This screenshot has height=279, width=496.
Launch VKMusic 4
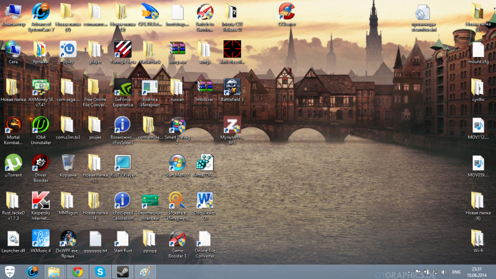coord(41,238)
